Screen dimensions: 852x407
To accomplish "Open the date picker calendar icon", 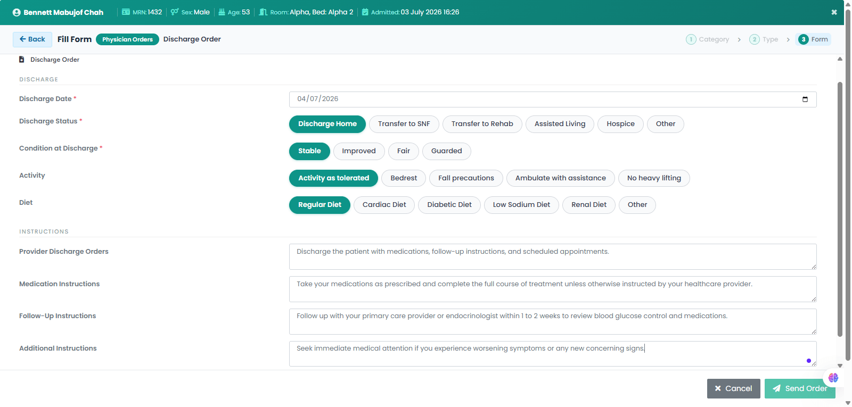I will point(805,99).
